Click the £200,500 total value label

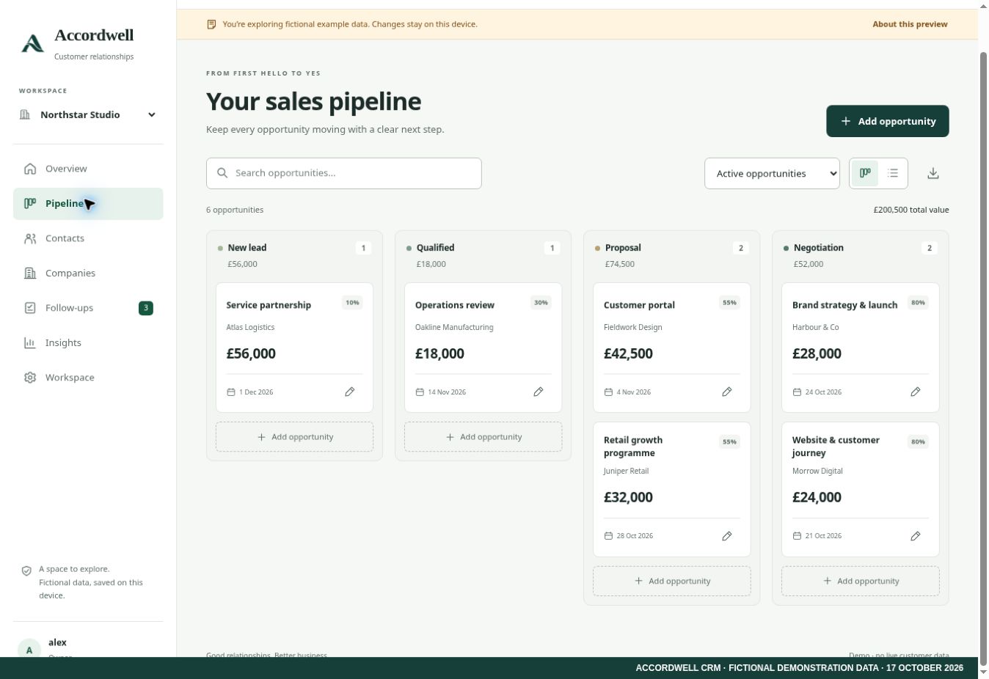911,210
